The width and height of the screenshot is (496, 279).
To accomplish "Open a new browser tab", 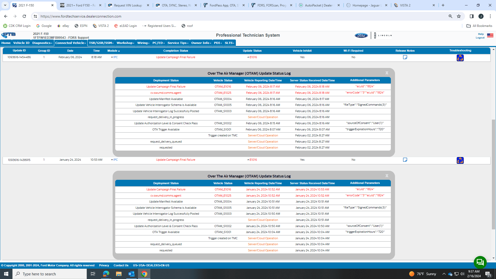I will click(443, 5).
